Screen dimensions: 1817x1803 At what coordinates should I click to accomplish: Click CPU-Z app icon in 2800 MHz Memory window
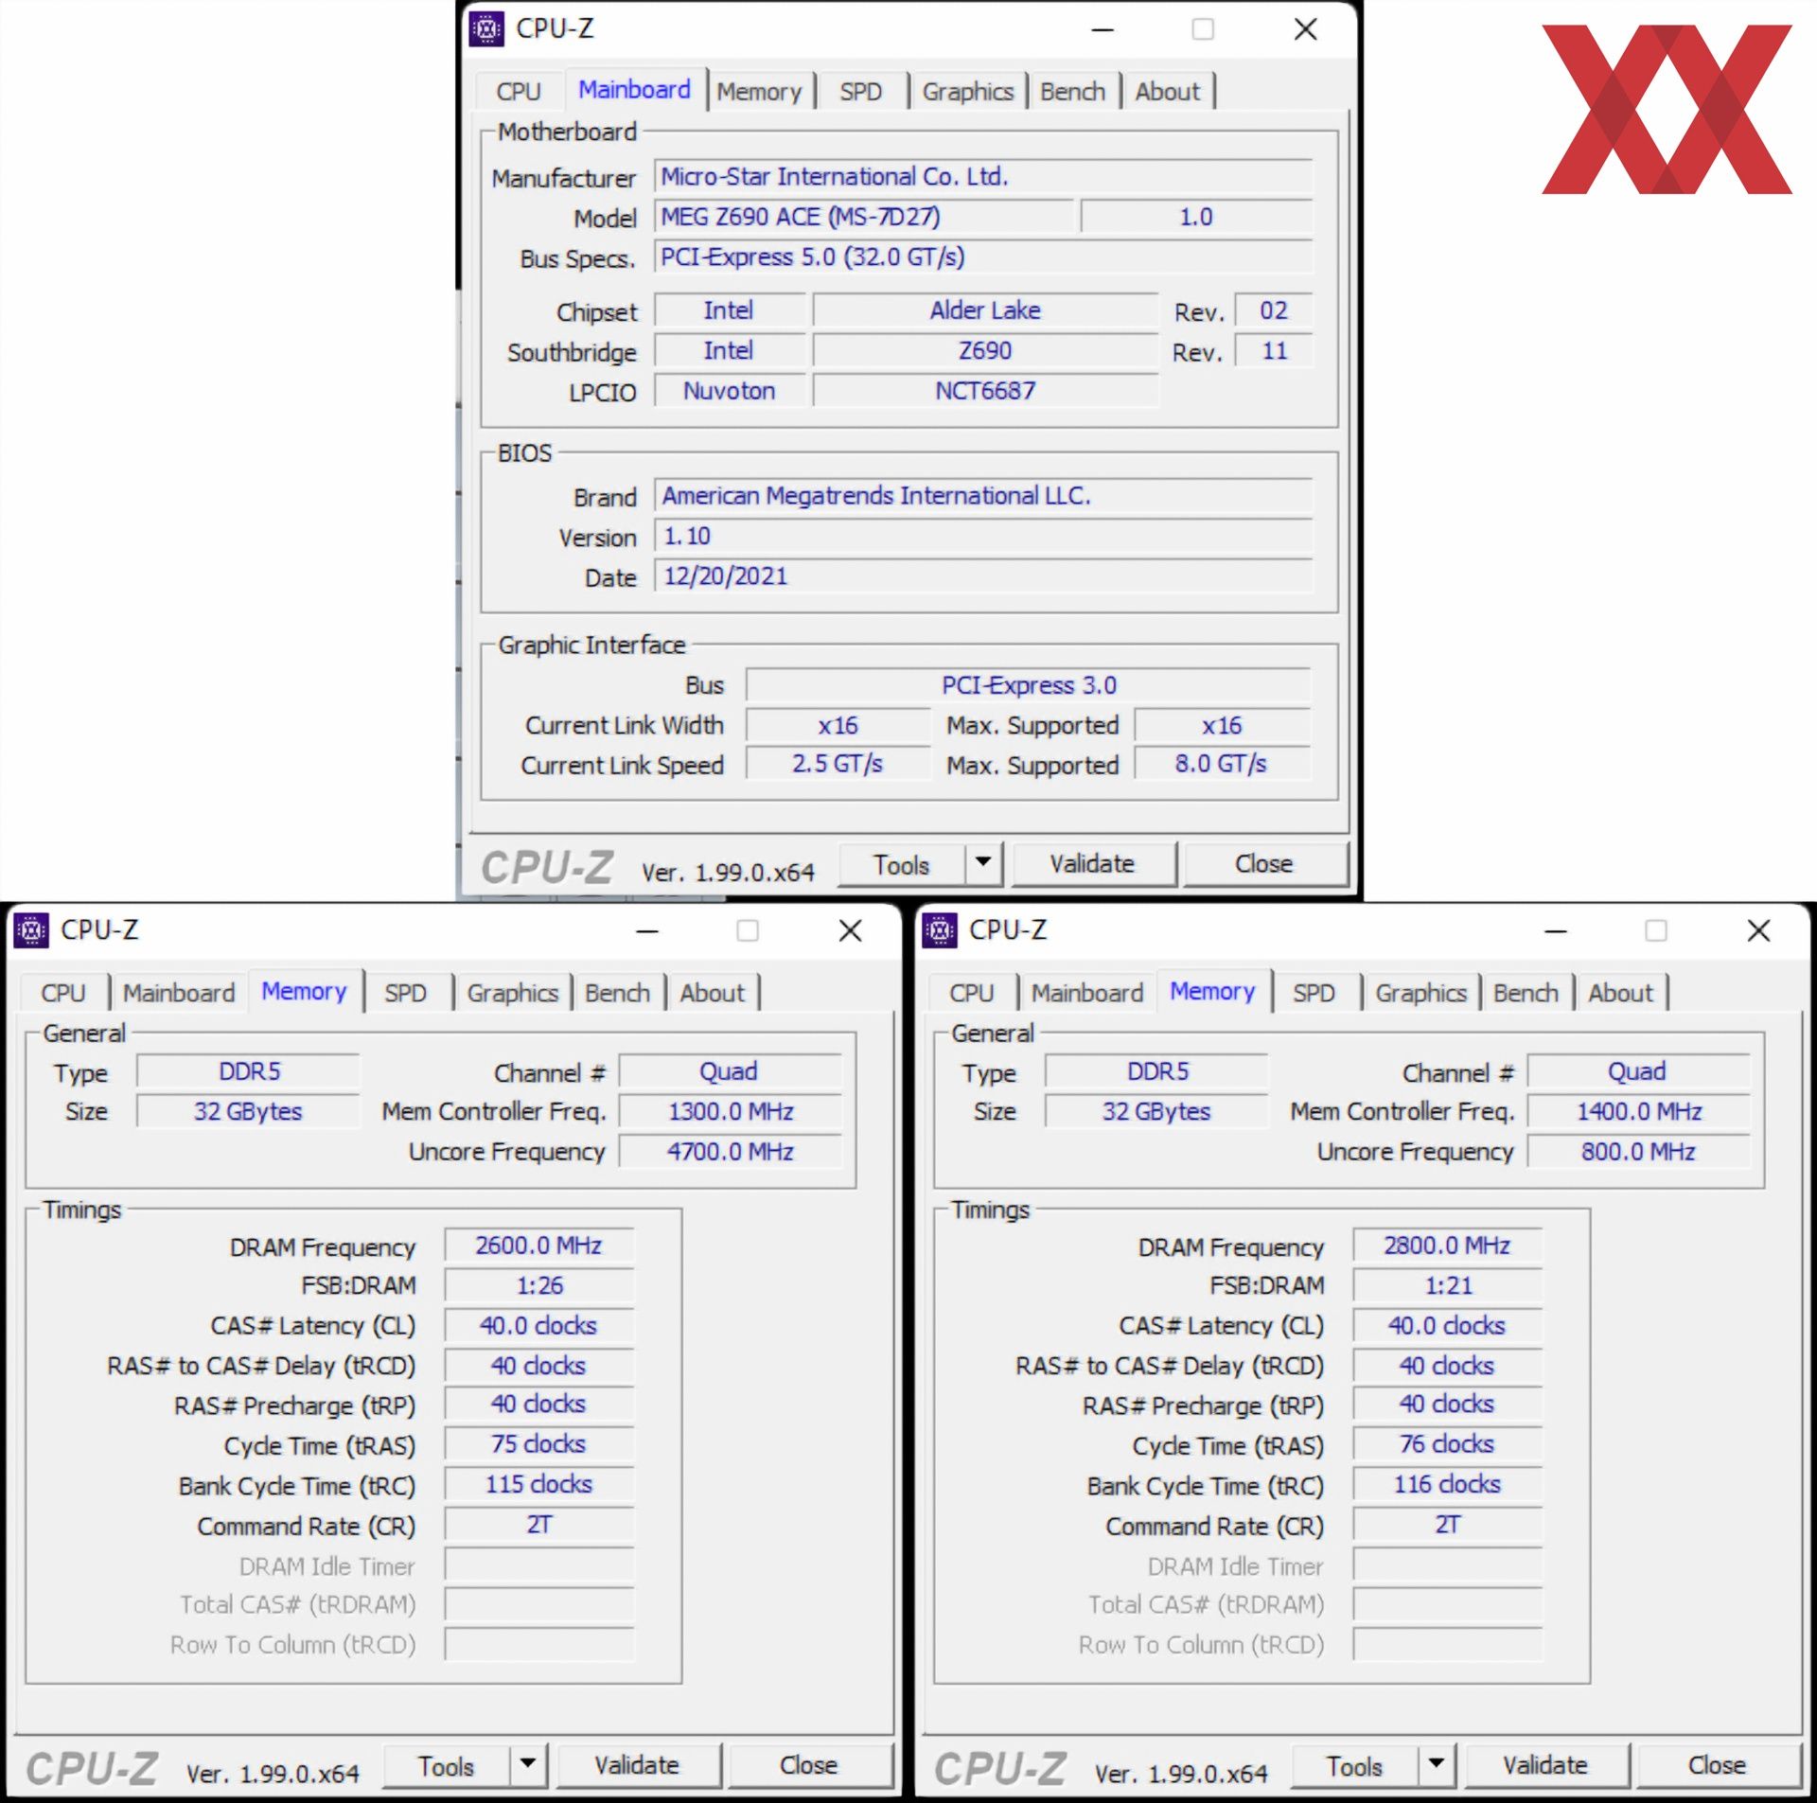coord(940,930)
